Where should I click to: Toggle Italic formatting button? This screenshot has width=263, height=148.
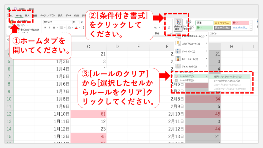point(50,28)
